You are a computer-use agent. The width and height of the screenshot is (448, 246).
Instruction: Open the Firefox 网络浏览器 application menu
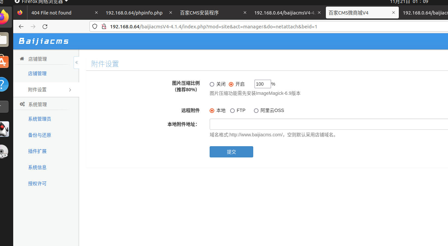(x=42, y=1)
